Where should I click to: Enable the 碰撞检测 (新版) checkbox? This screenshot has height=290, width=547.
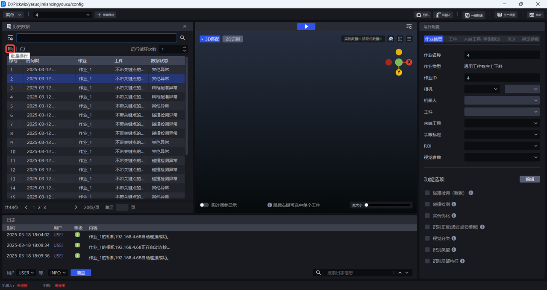point(427,193)
